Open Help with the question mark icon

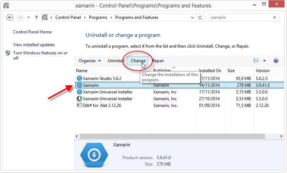coord(276,61)
